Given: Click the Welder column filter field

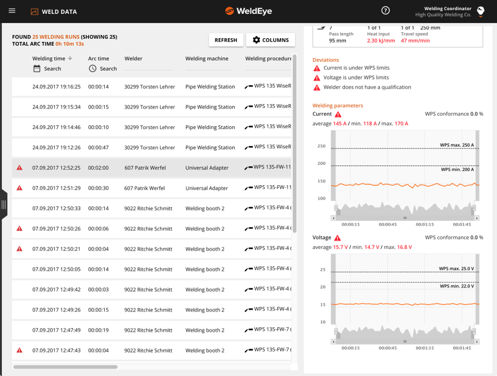Looking at the screenshot, I should [x=148, y=68].
